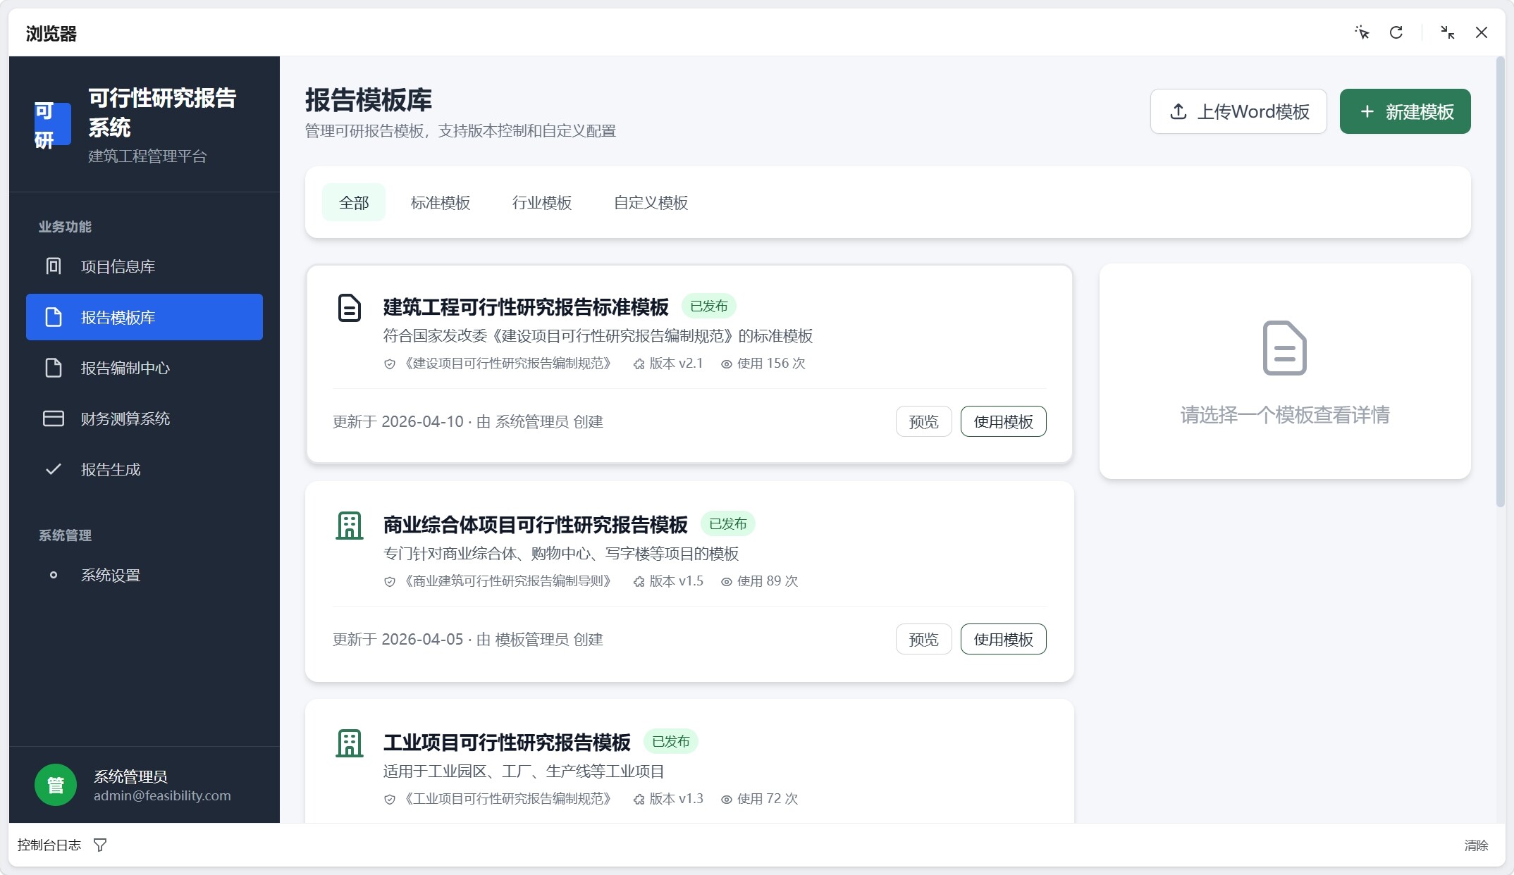Switch to the 标准模板 tab
The image size is (1514, 875).
coord(440,203)
